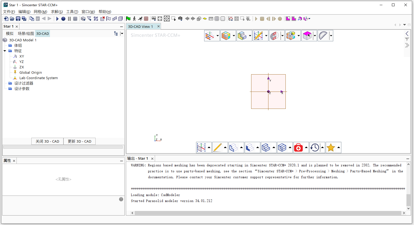Click the clock history icon
The height and width of the screenshot is (225, 414).
[315, 147]
